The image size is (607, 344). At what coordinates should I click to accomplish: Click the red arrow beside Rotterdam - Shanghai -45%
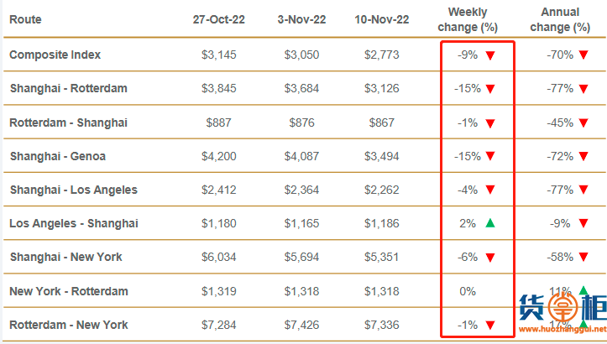coord(583,123)
